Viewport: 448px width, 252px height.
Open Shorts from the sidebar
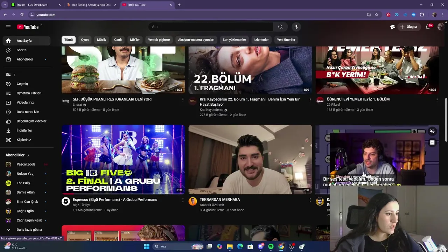pos(27,50)
